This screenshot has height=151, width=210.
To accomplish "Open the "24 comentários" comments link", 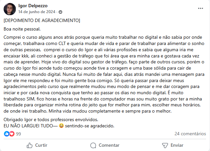I will [x=190, y=134].
